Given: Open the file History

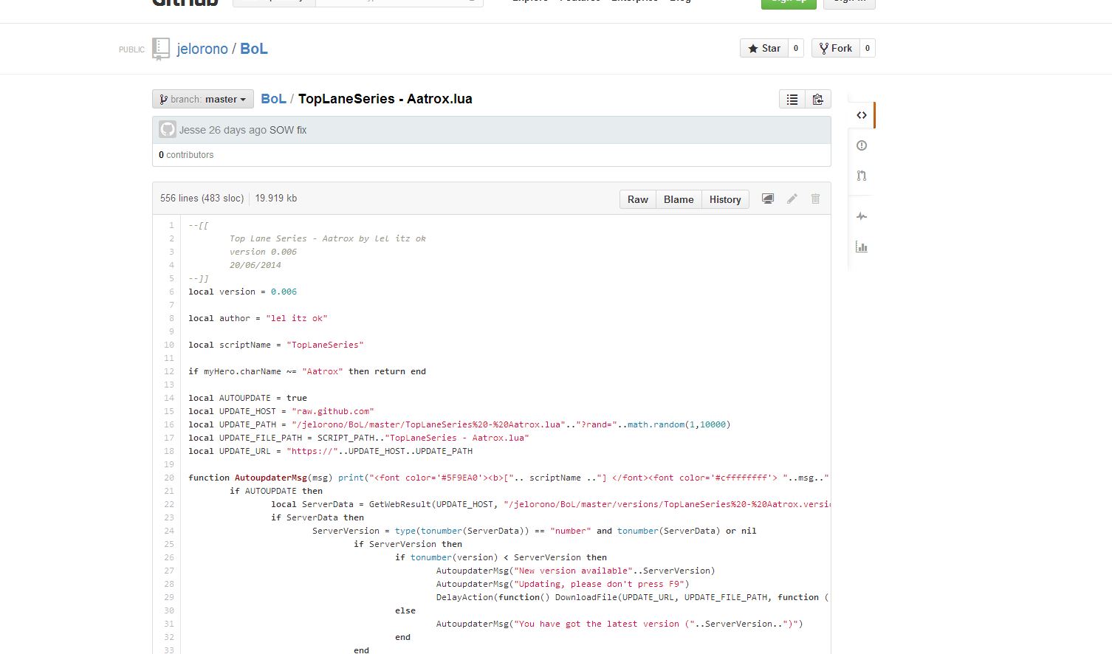Looking at the screenshot, I should pyautogui.click(x=725, y=199).
